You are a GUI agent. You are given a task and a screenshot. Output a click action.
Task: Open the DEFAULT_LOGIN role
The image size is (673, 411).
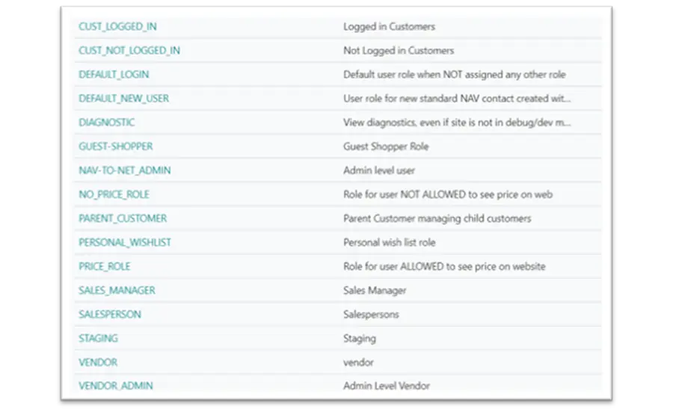point(114,75)
